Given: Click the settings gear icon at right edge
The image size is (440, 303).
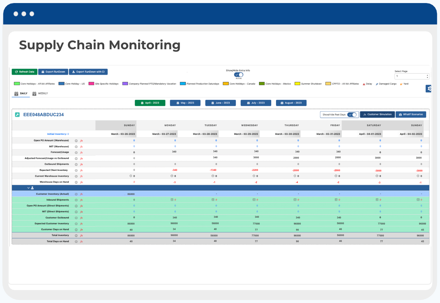Looking at the screenshot, I should [x=429, y=89].
